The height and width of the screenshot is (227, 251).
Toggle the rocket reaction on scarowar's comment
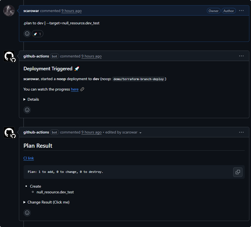(x=38, y=34)
